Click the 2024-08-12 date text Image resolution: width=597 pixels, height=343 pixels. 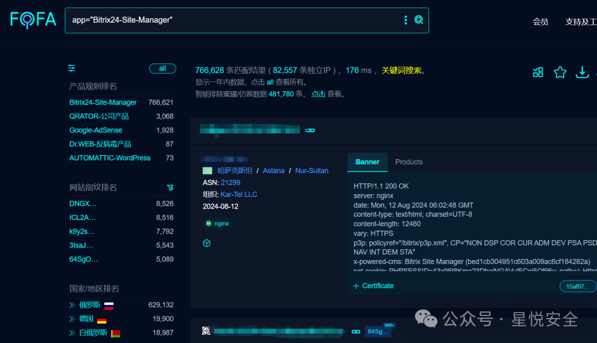221,206
